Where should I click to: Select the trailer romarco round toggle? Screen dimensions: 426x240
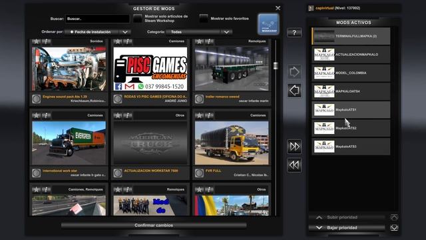[200, 99]
